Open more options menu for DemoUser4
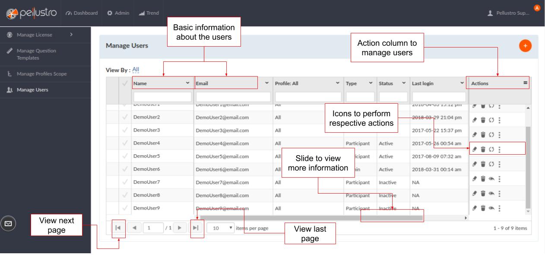Screen dimensions: 545x255 click(499, 150)
